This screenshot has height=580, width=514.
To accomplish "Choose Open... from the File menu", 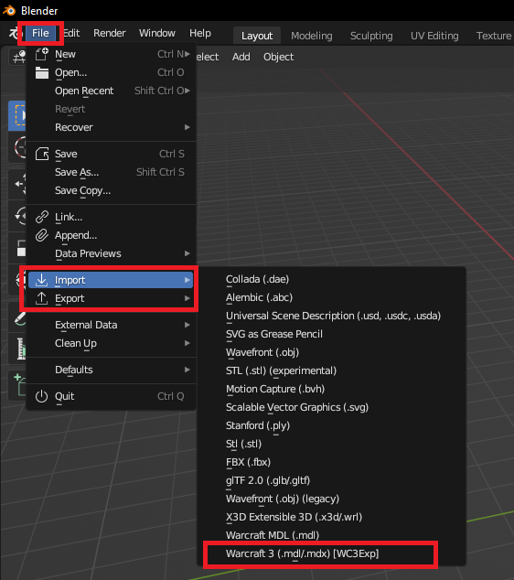I will coord(111,72).
